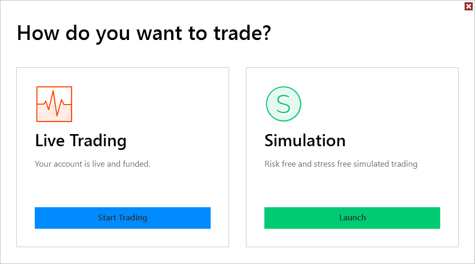
Task: Choose the Live Trading option card
Action: (122, 184)
